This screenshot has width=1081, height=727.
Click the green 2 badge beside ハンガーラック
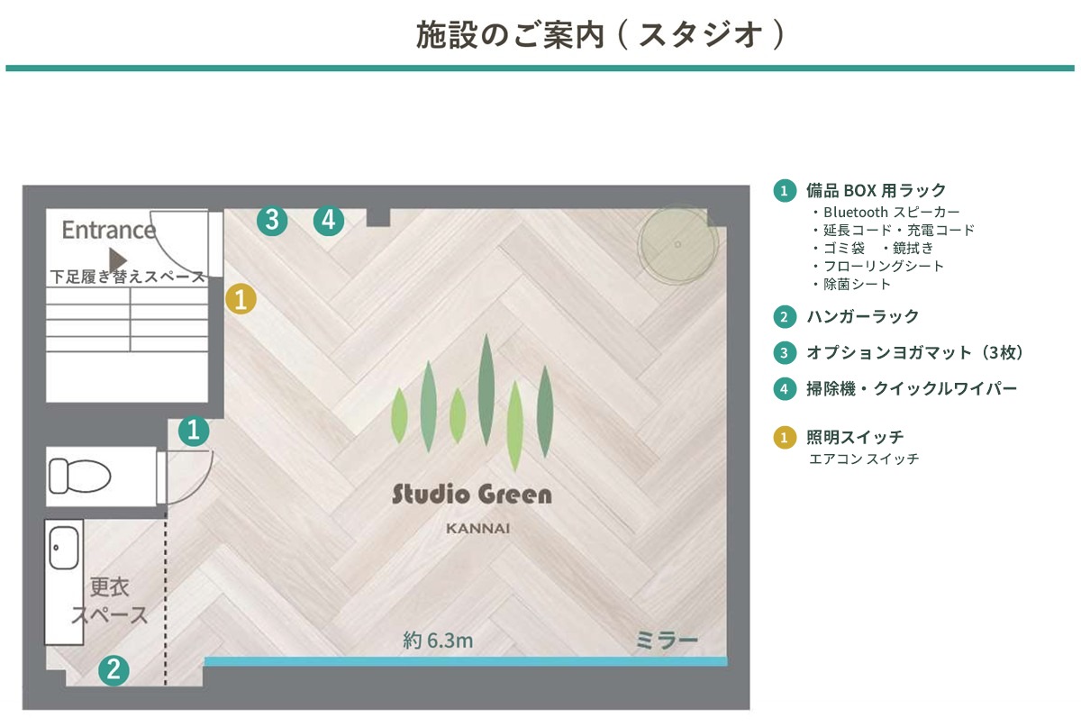pos(785,316)
